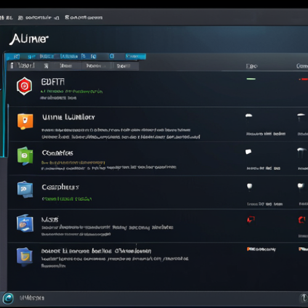308x308 pixels.
Task: Click the caption under the white square icon
Action: coord(264,168)
